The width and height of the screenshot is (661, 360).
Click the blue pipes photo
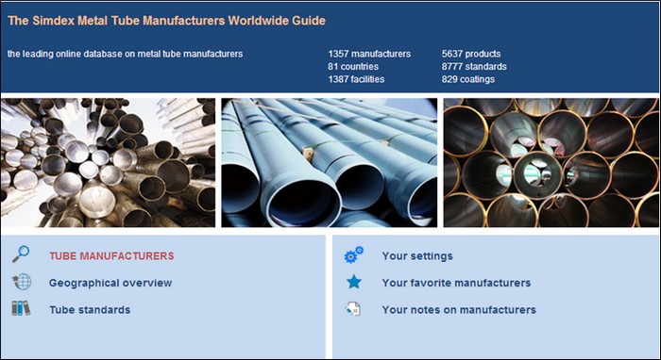click(x=330, y=163)
